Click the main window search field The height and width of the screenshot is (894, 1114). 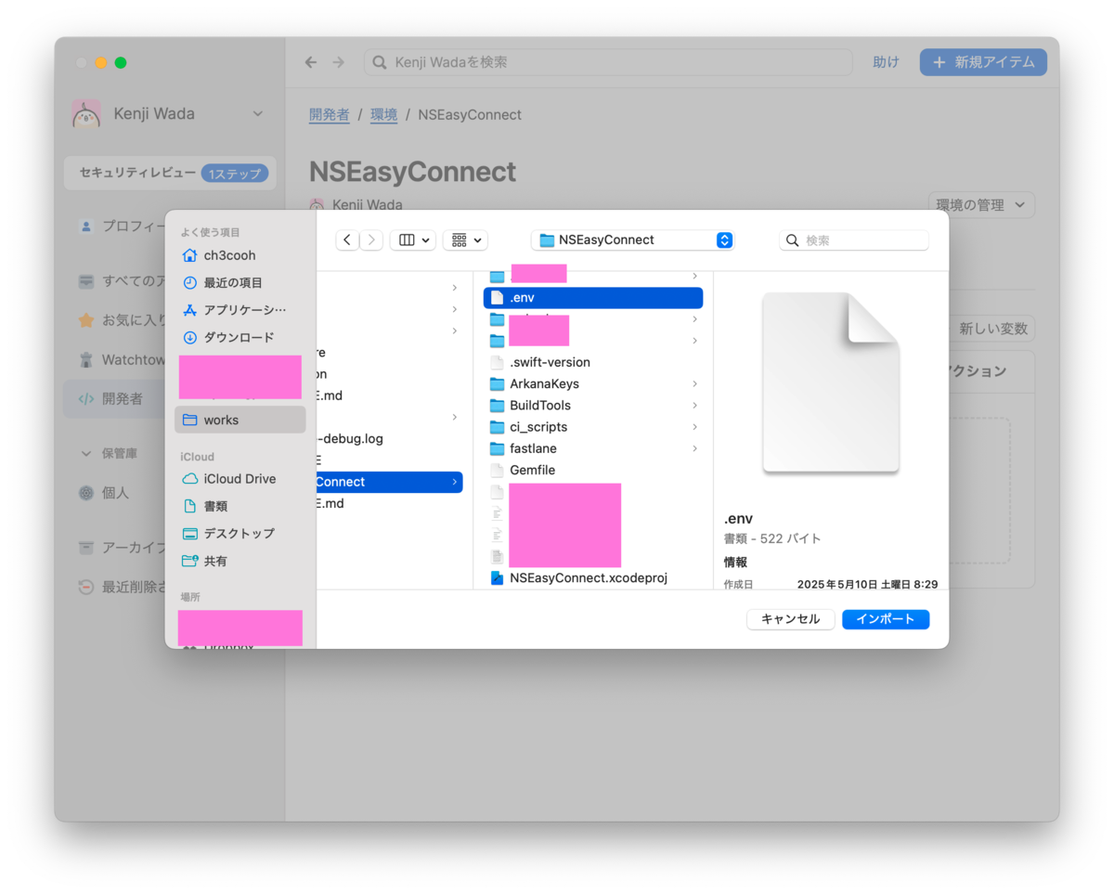tap(608, 62)
